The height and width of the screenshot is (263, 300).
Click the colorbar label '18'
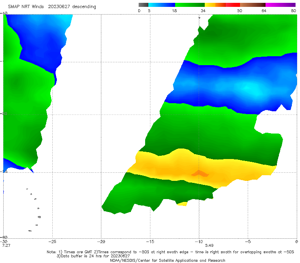[174, 11]
